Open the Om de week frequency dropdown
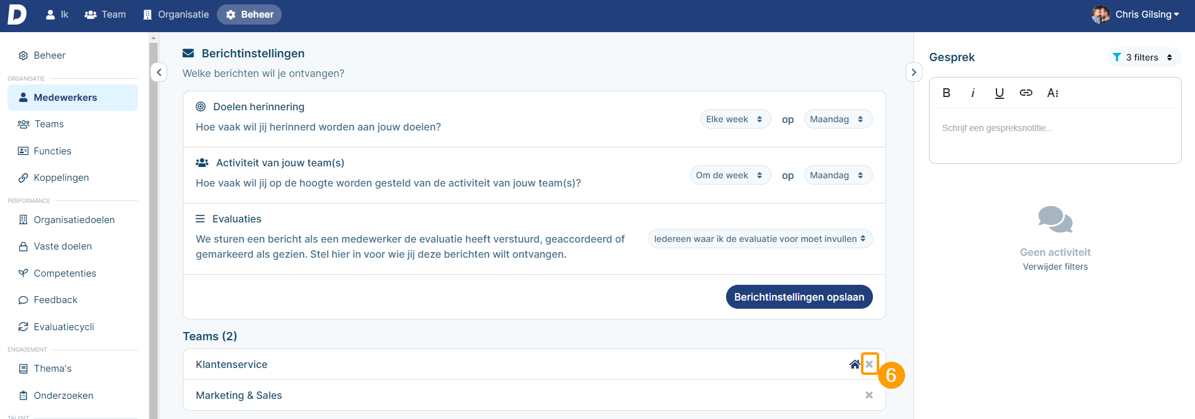Image resolution: width=1195 pixels, height=419 pixels. click(730, 175)
